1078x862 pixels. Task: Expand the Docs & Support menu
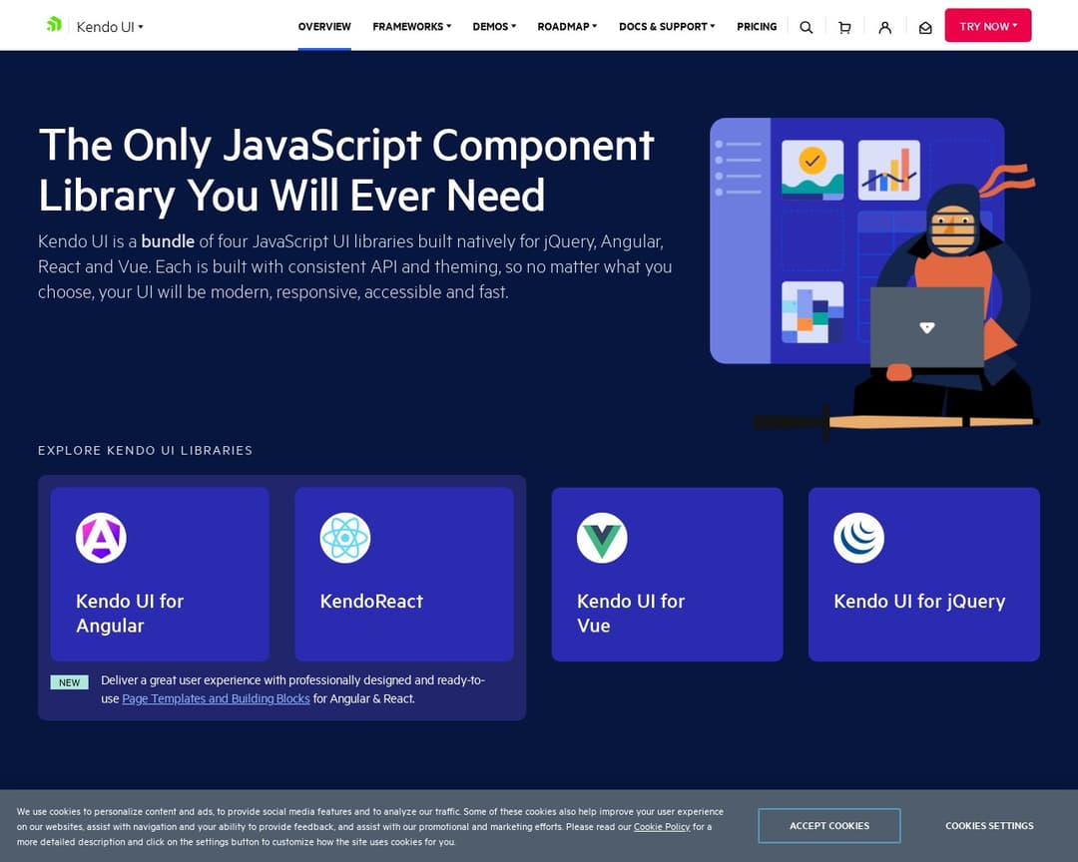(667, 26)
